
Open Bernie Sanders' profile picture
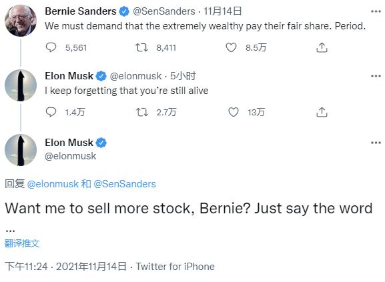(x=21, y=21)
